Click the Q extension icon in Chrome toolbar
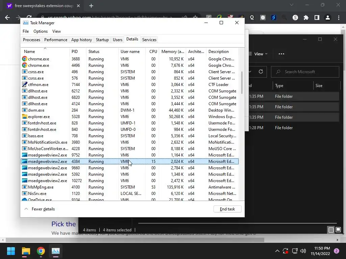Image resolution: width=346 pixels, height=259 pixels. pos(252,18)
